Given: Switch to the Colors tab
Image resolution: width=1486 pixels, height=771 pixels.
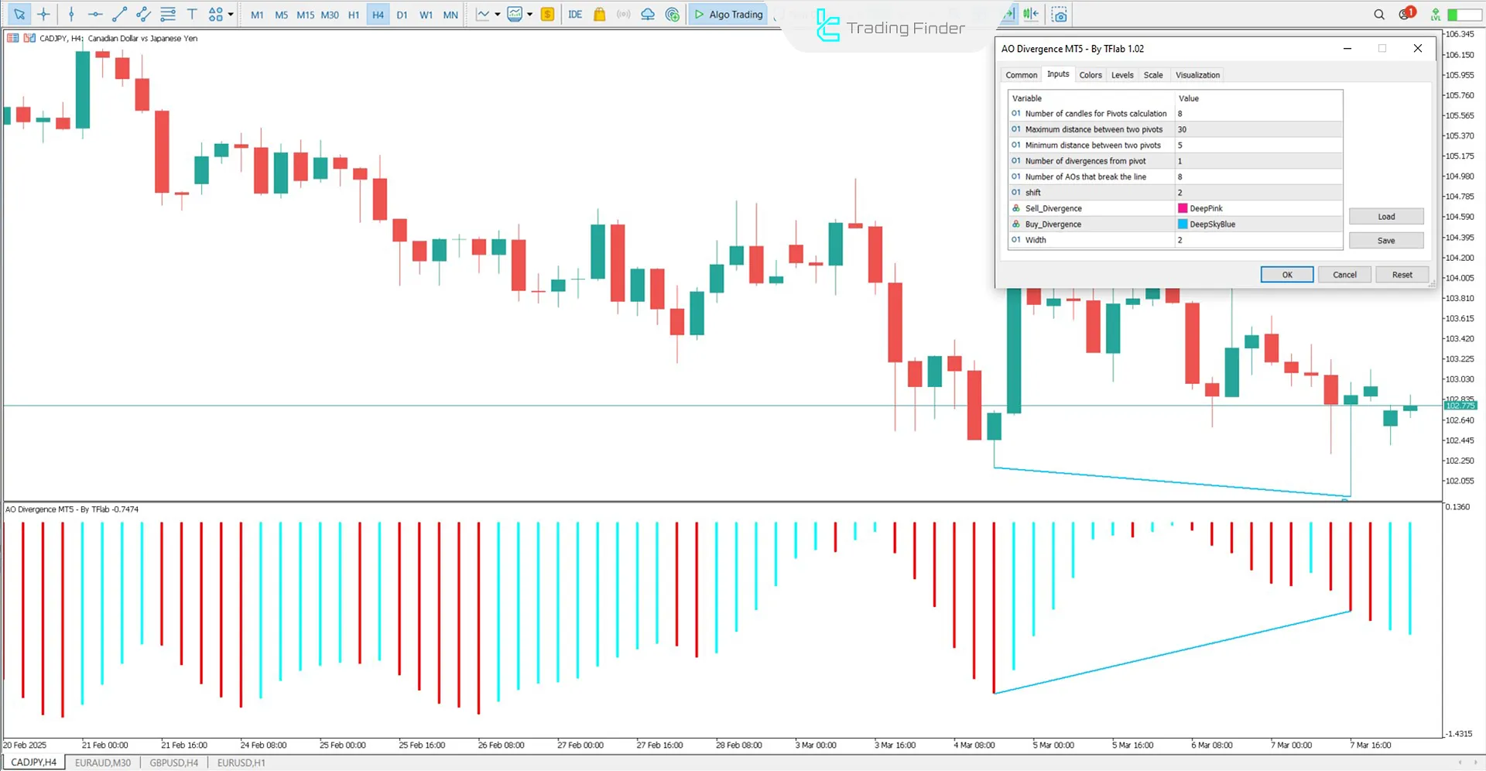Looking at the screenshot, I should click(x=1091, y=74).
